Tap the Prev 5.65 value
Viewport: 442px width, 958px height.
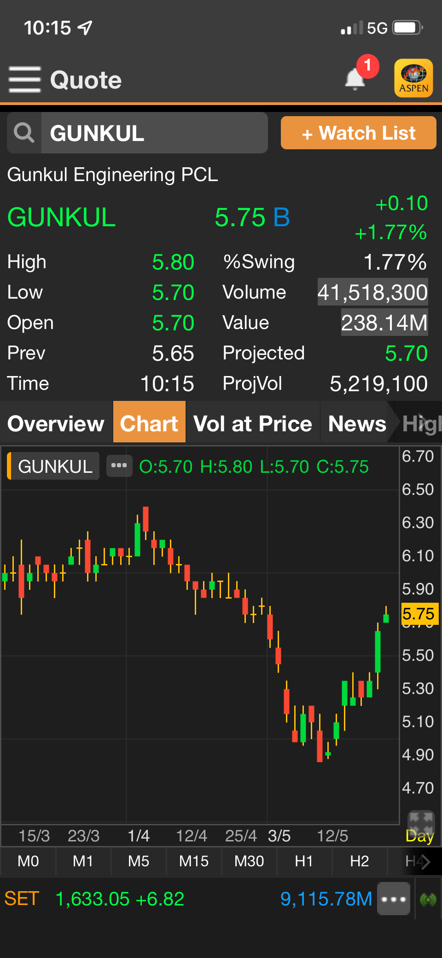pyautogui.click(x=173, y=353)
